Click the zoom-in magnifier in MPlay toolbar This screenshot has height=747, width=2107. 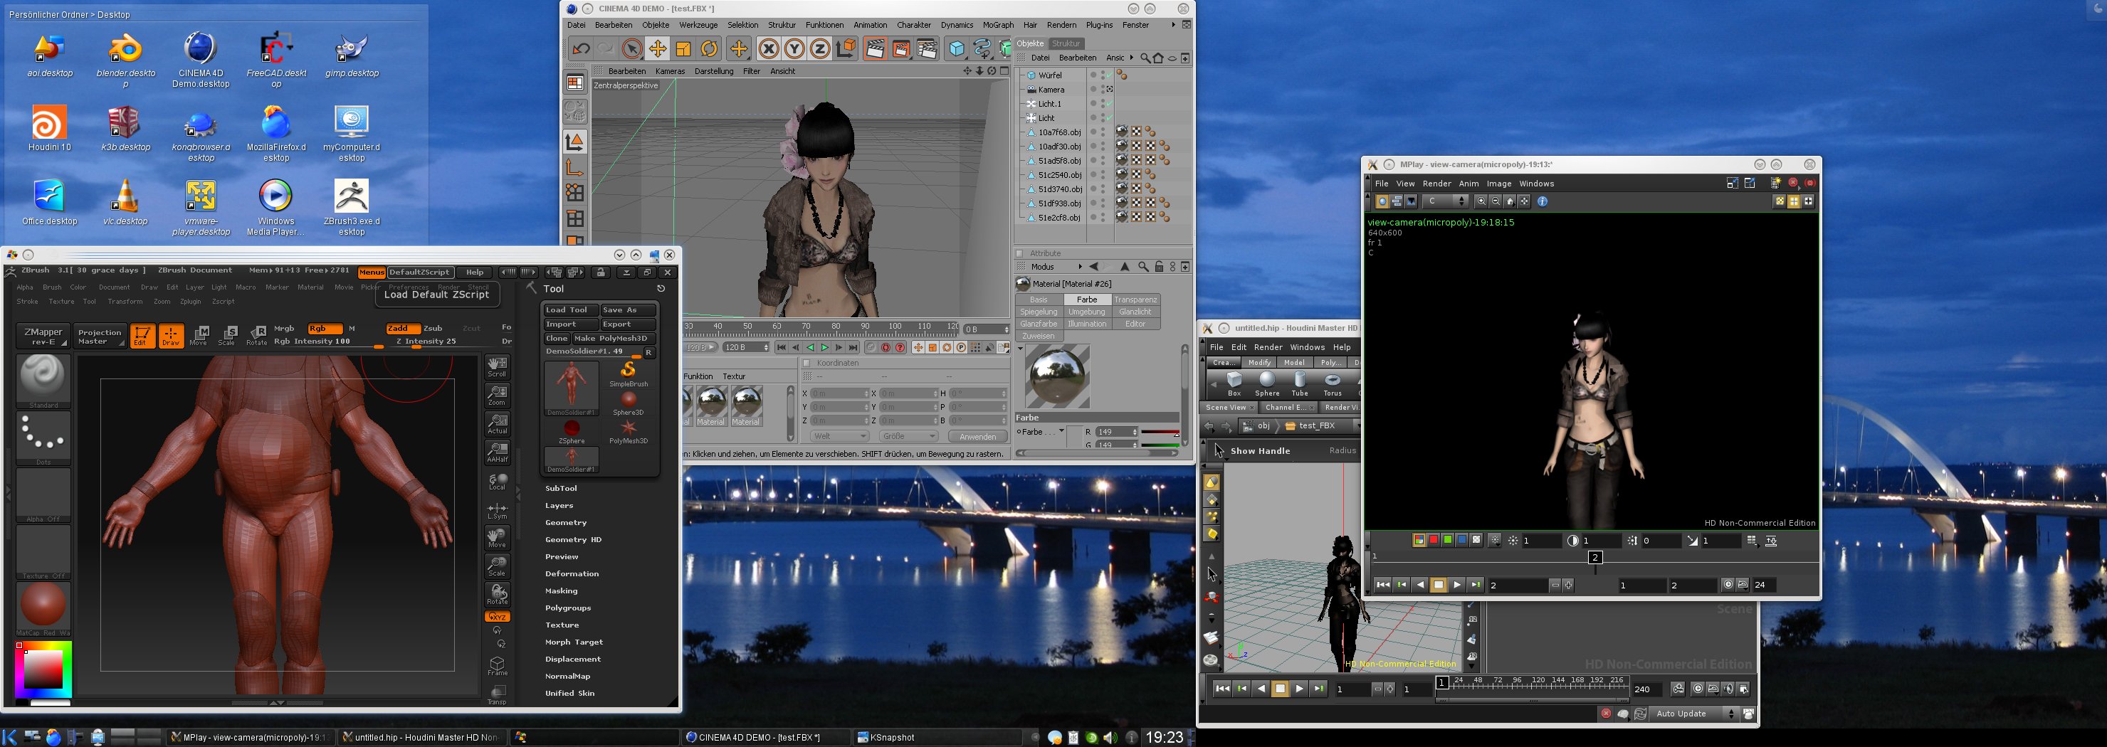pos(1481,201)
